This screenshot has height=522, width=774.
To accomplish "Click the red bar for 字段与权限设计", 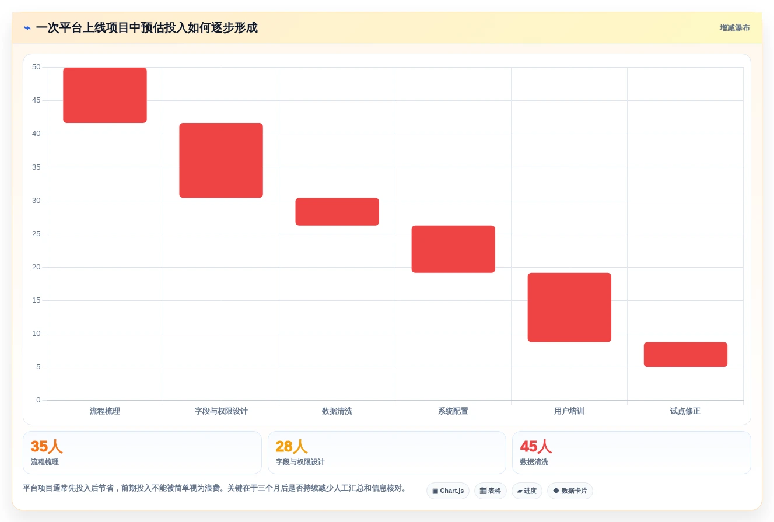I will pyautogui.click(x=221, y=160).
